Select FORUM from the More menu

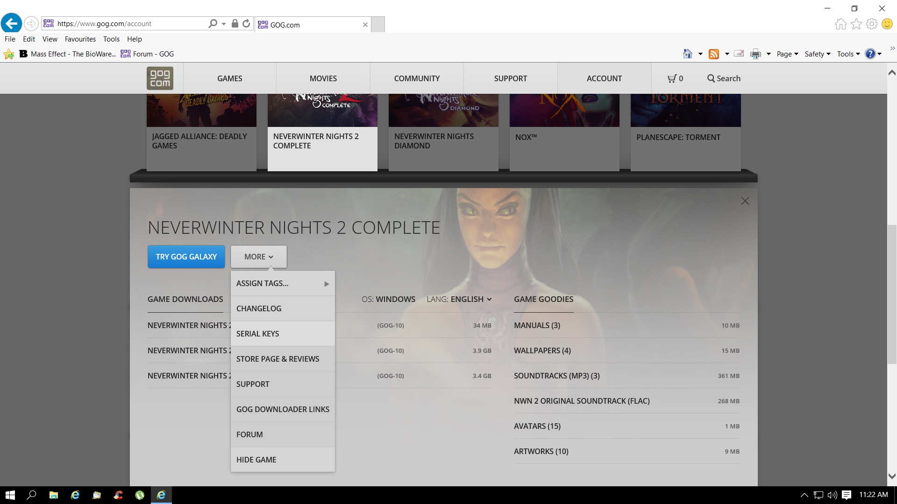(x=283, y=434)
